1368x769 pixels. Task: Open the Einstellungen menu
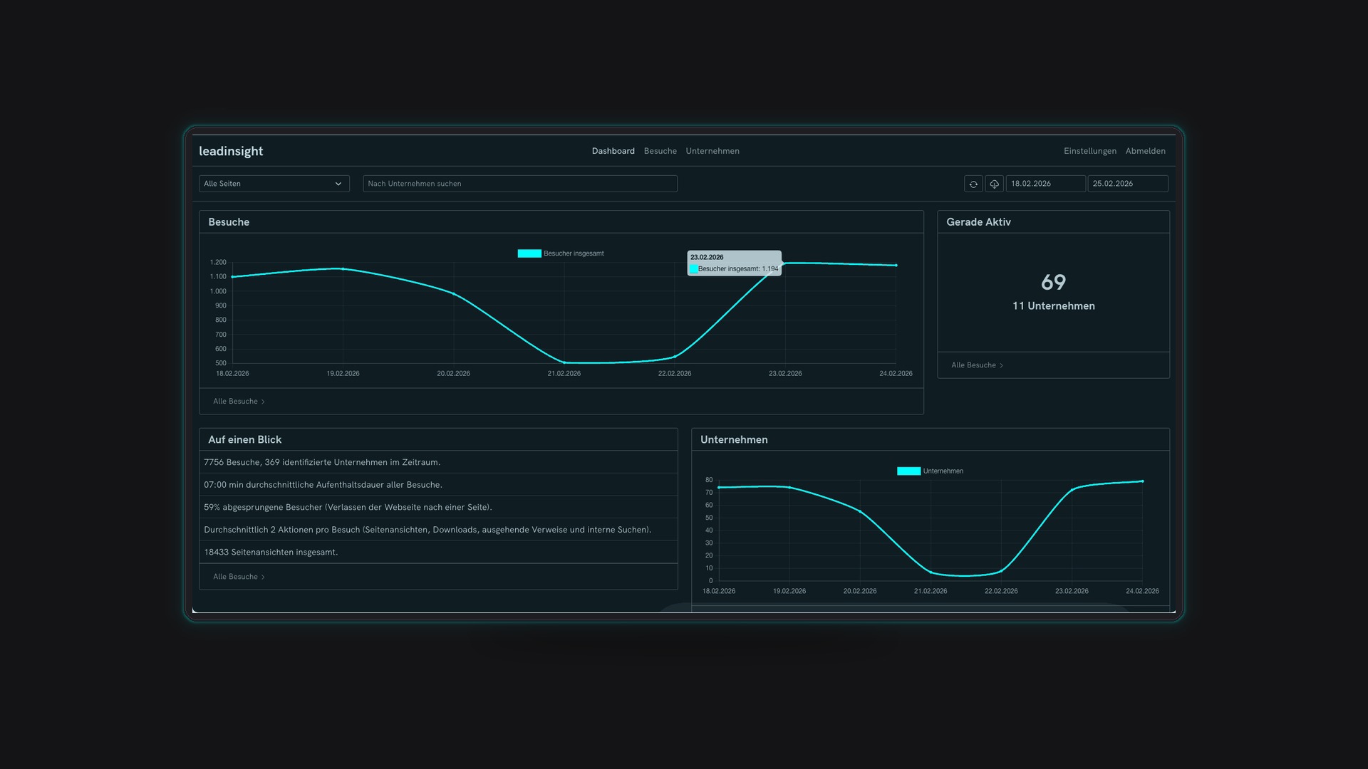(1090, 151)
